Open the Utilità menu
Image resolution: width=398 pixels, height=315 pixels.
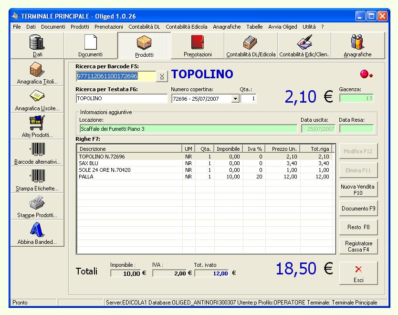click(x=309, y=27)
